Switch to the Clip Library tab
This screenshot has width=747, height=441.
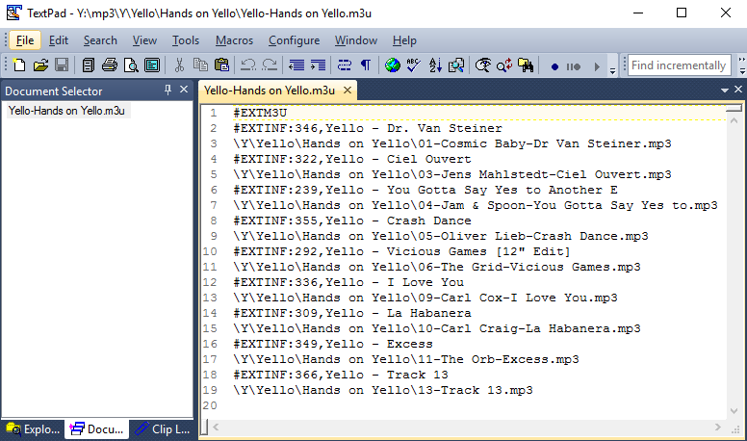click(162, 429)
